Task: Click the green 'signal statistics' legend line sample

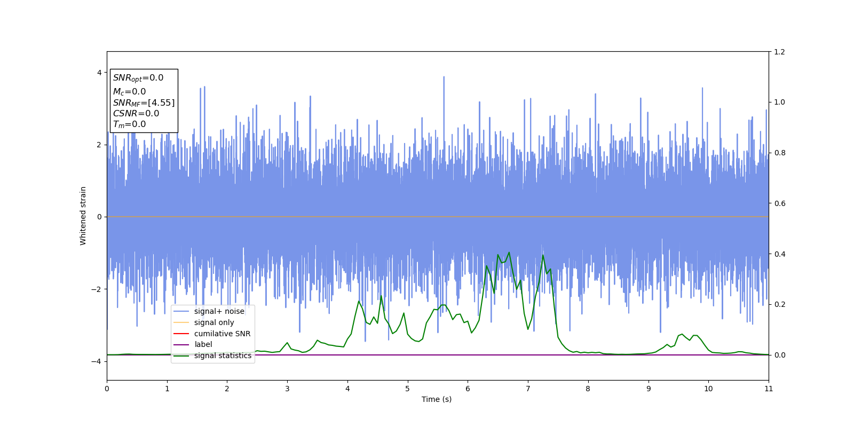Action: point(181,355)
